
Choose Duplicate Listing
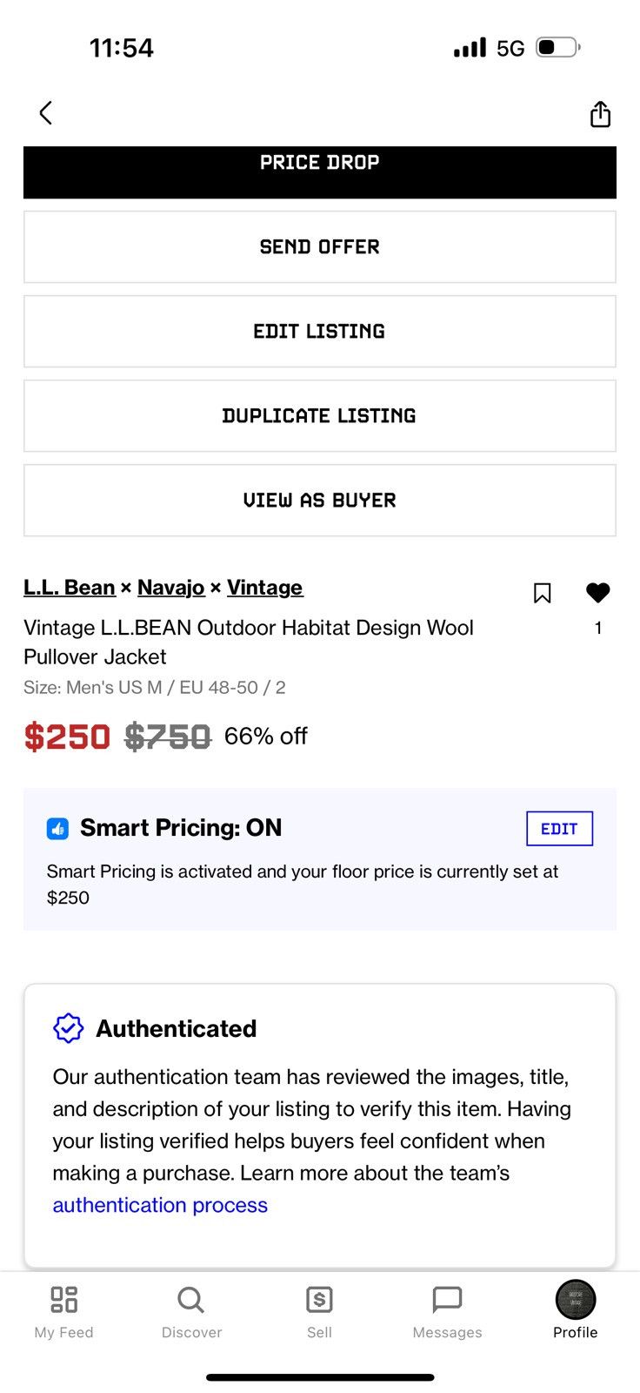click(320, 416)
